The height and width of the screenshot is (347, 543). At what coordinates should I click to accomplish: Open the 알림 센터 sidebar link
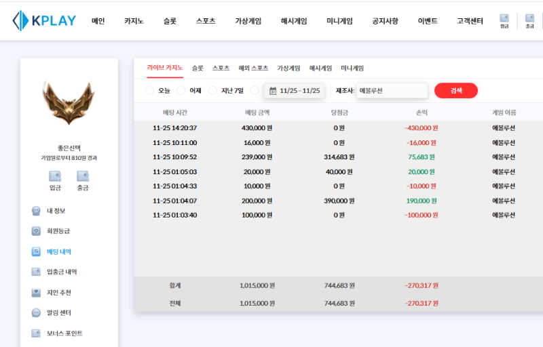[x=59, y=312]
